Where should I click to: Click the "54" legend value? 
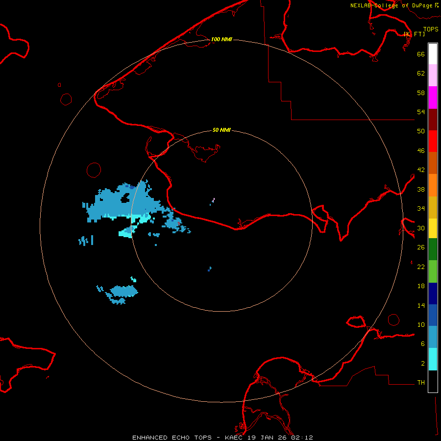coord(421,112)
